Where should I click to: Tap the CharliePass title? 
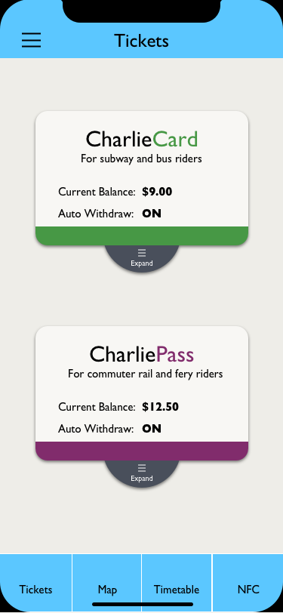[x=142, y=354]
